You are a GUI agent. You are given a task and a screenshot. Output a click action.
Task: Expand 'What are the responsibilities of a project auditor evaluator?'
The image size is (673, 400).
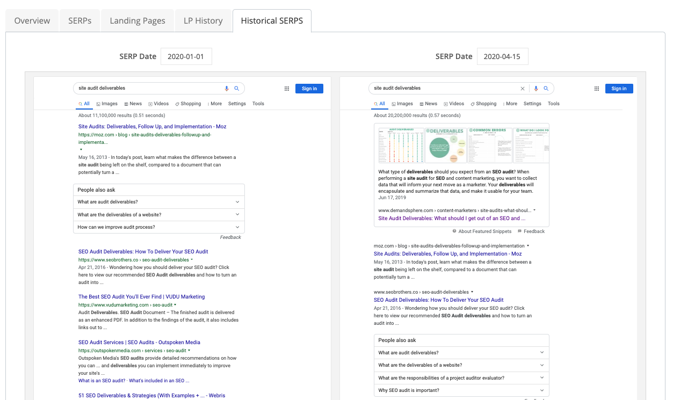pyautogui.click(x=542, y=378)
